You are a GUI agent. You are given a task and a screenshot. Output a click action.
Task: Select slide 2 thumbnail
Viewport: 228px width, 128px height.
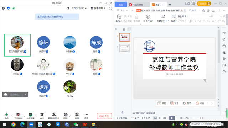click(x=124, y=48)
